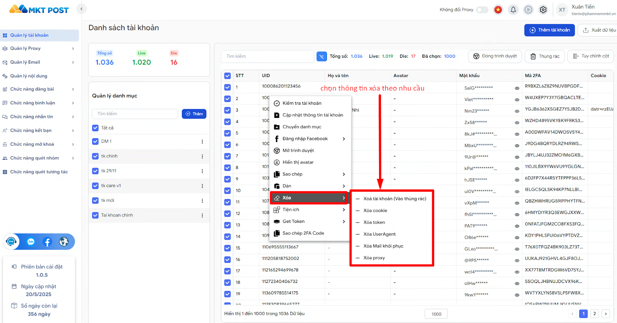Open the website globe icon
The image size is (617, 323).
pyautogui.click(x=64, y=242)
